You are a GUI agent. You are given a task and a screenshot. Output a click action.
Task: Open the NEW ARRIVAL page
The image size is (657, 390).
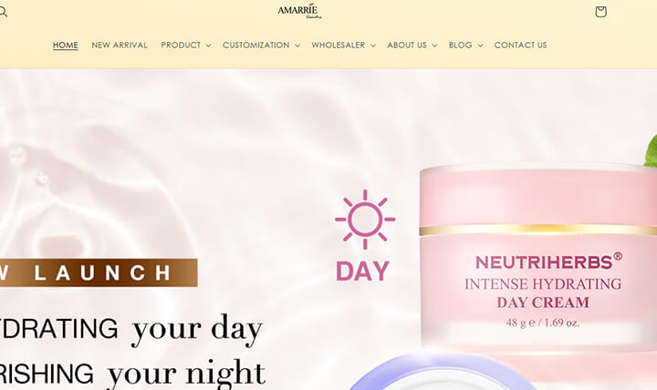pos(120,45)
